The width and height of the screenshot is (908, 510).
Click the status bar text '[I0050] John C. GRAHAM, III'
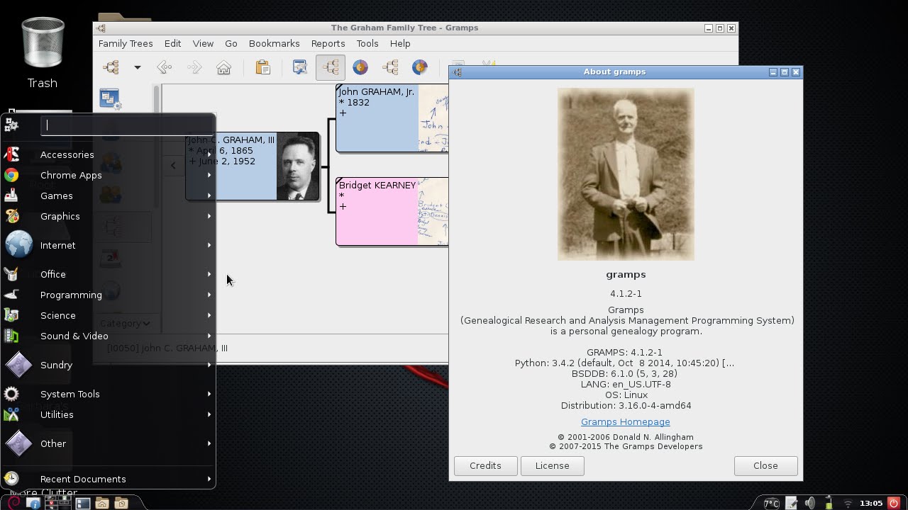[x=167, y=348]
